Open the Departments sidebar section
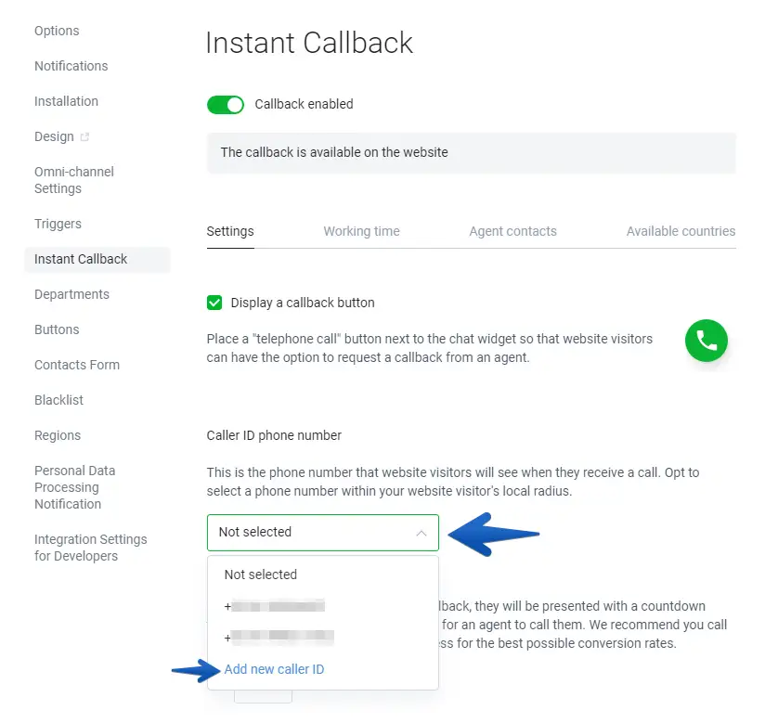 pos(71,294)
